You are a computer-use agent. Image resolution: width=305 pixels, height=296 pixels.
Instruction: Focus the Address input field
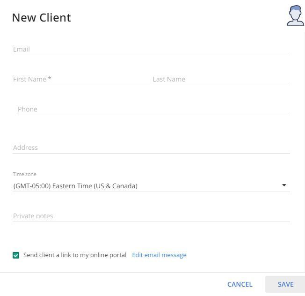151,148
